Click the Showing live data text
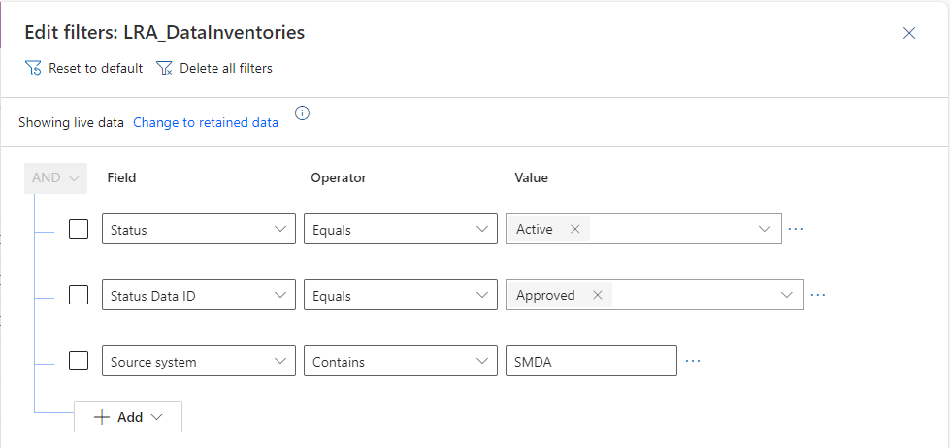The image size is (950, 448). tap(71, 122)
